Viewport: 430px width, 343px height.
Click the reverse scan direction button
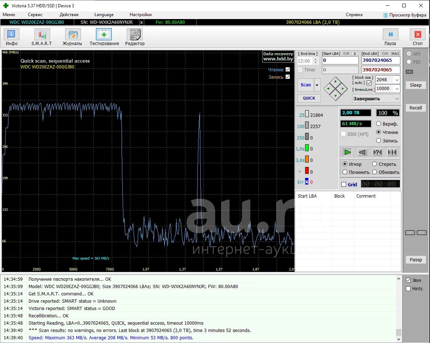click(362, 152)
